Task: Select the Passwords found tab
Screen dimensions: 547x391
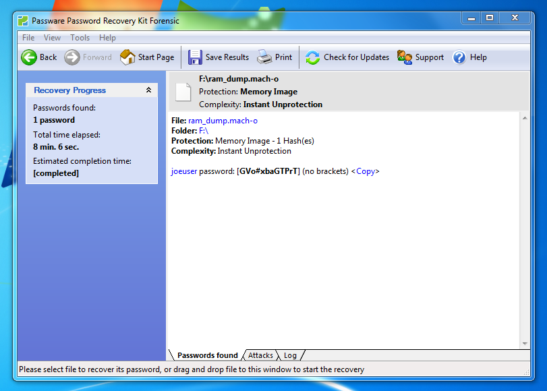Action: click(x=207, y=355)
